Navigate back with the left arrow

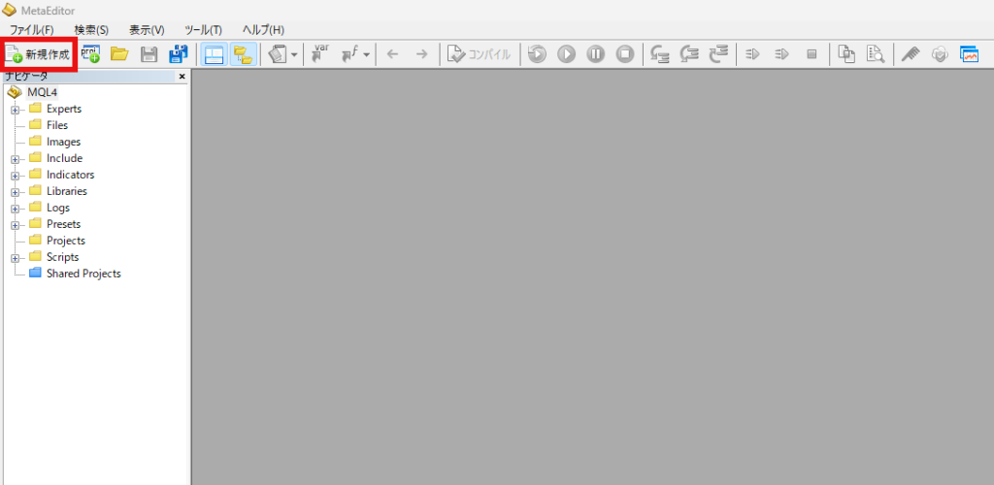tap(392, 54)
